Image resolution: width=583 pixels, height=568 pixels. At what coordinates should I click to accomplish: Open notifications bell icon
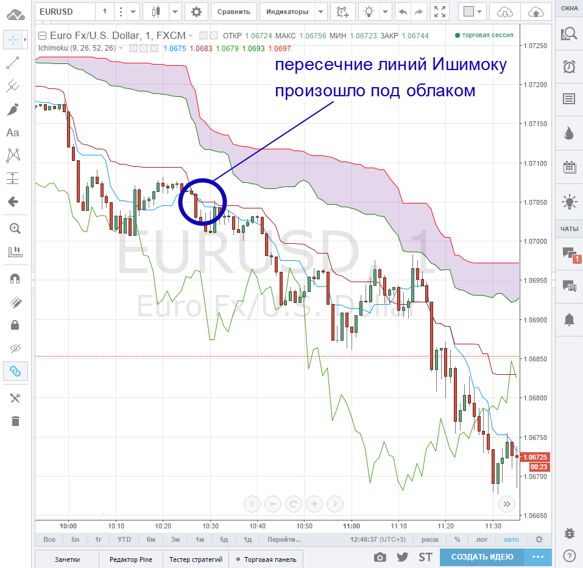coord(569,319)
